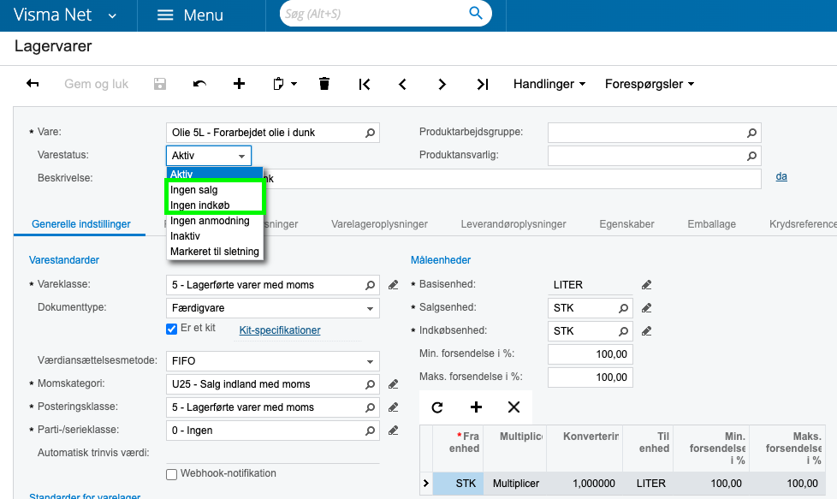Delete the item with trash icon
This screenshot has height=499, width=837.
point(324,84)
